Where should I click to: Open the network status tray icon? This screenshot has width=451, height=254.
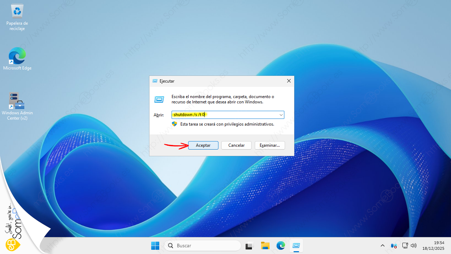click(405, 246)
